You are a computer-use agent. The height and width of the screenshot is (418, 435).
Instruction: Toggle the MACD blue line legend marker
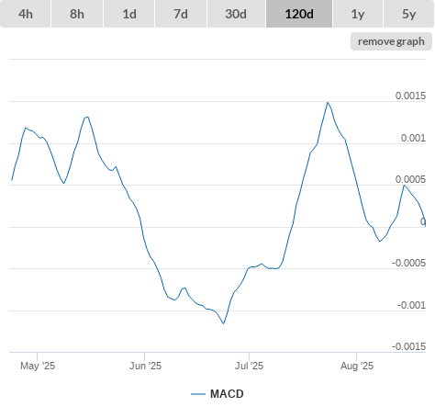[198, 394]
